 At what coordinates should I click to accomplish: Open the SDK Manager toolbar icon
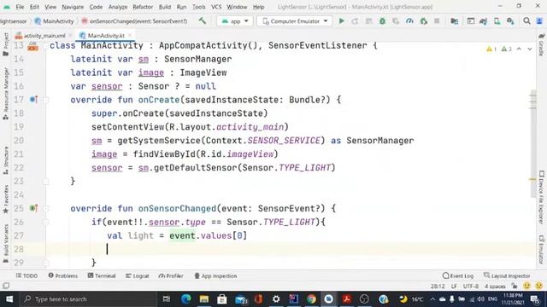(x=510, y=21)
